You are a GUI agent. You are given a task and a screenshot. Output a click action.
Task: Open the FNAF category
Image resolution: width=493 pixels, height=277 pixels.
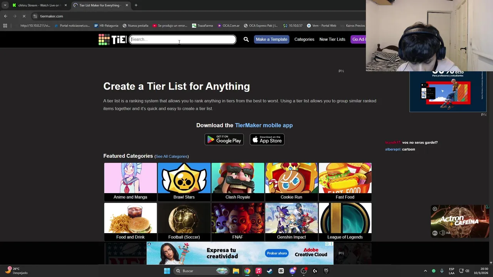pyautogui.click(x=238, y=222)
